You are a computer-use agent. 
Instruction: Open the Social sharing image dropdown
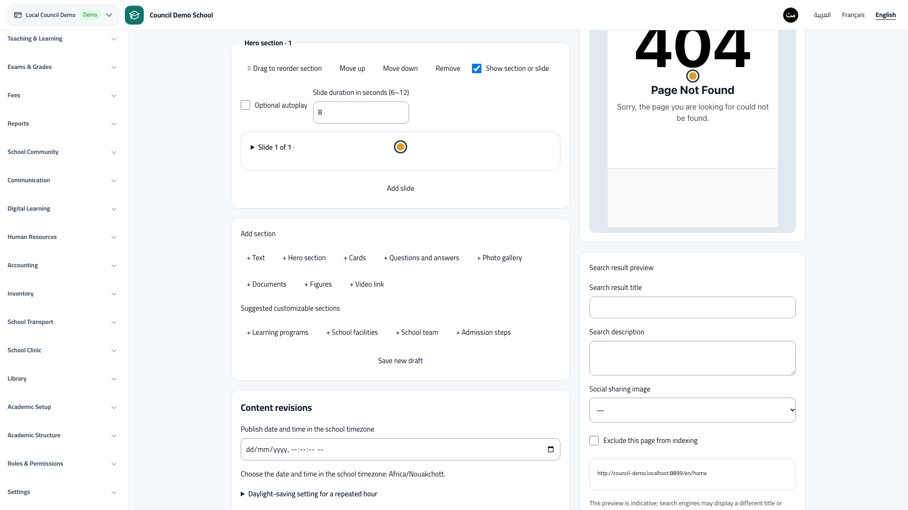(x=692, y=410)
